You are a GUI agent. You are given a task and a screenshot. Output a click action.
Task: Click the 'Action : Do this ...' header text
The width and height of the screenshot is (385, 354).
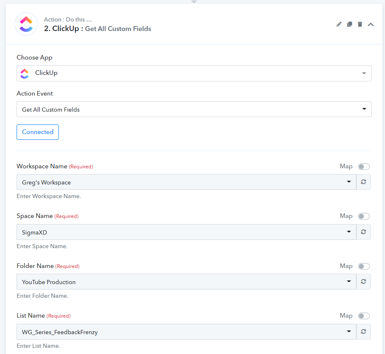click(68, 19)
